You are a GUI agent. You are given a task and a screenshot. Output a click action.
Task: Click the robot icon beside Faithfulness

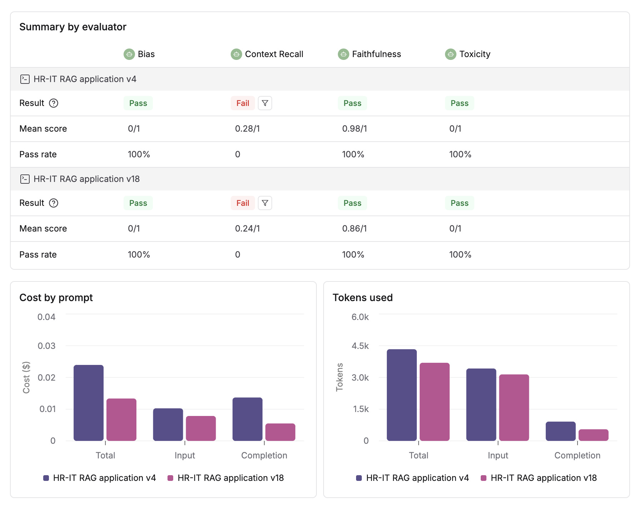tap(344, 54)
